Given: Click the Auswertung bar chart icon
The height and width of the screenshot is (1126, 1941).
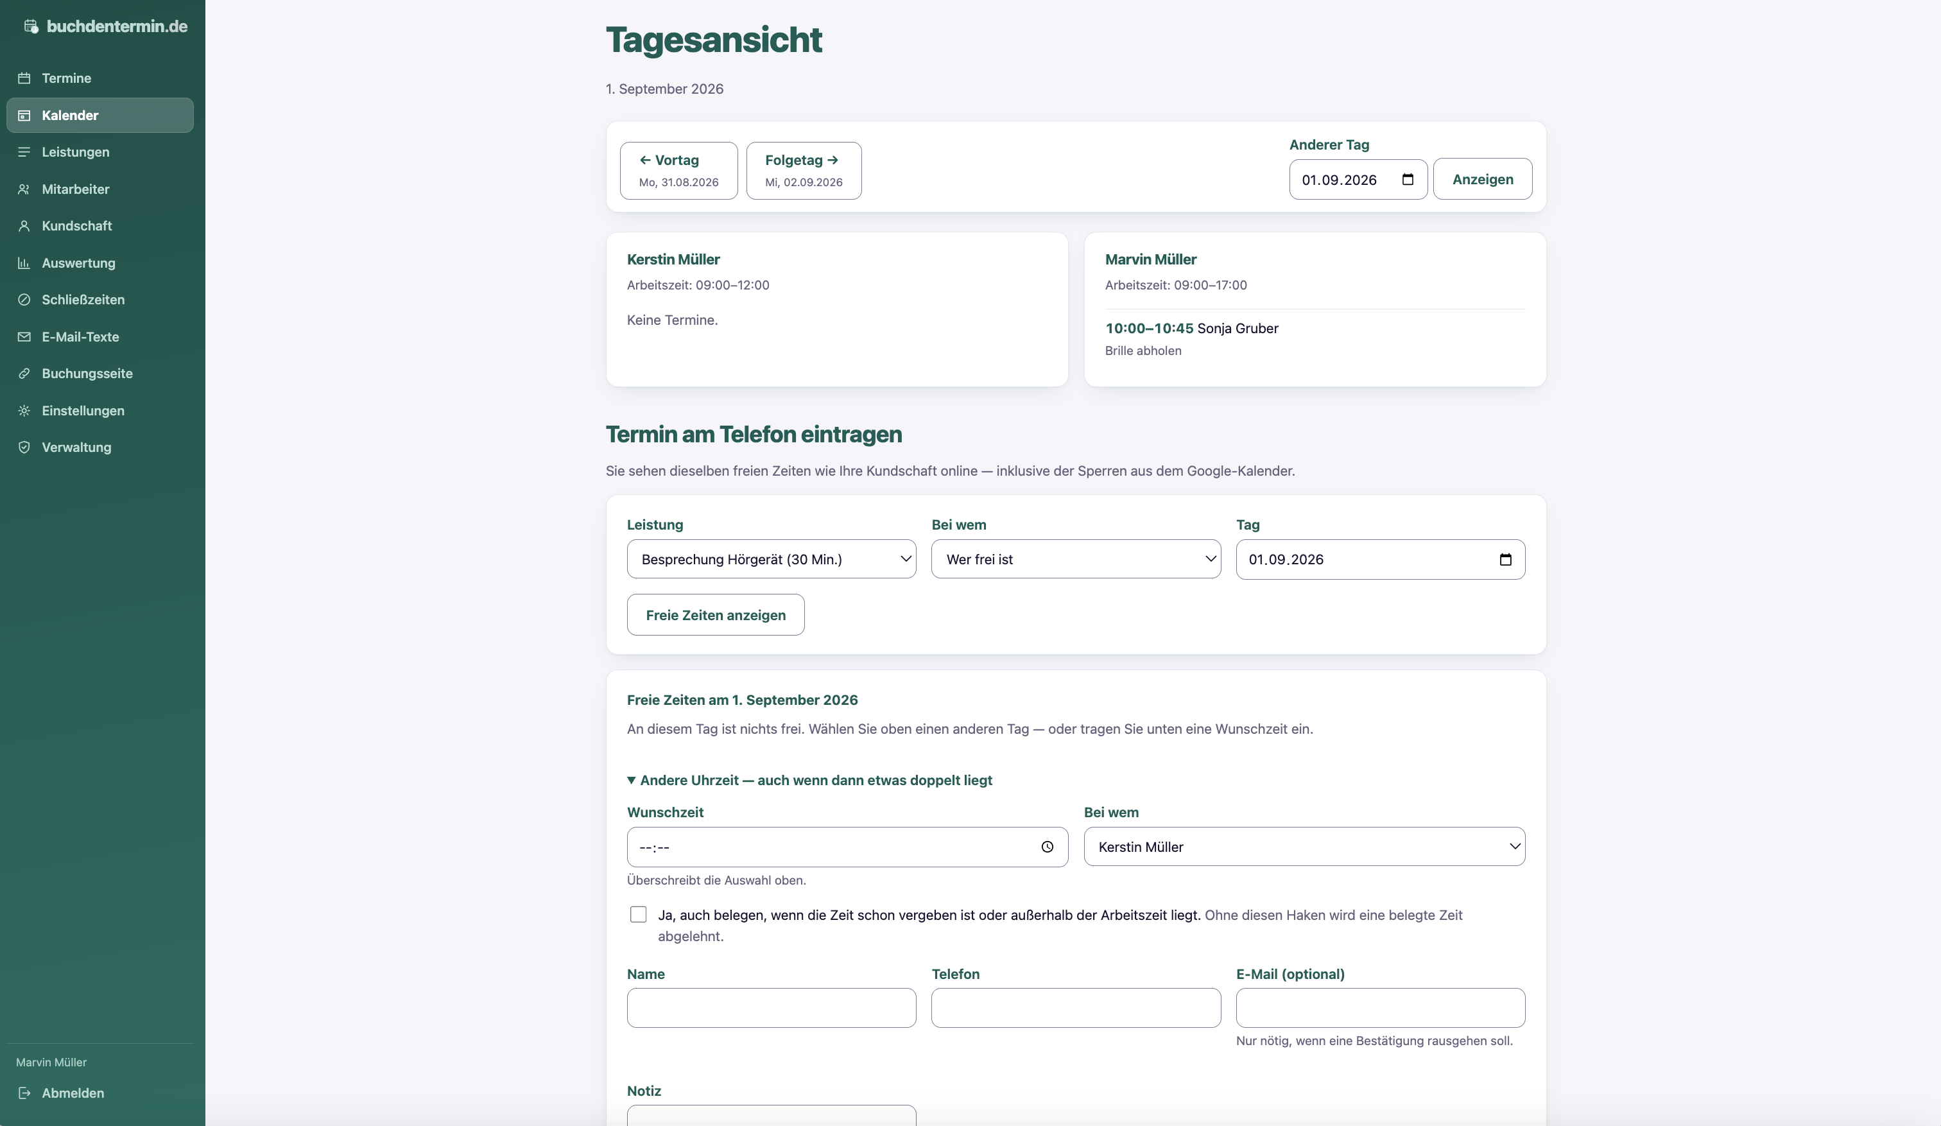Looking at the screenshot, I should [24, 263].
